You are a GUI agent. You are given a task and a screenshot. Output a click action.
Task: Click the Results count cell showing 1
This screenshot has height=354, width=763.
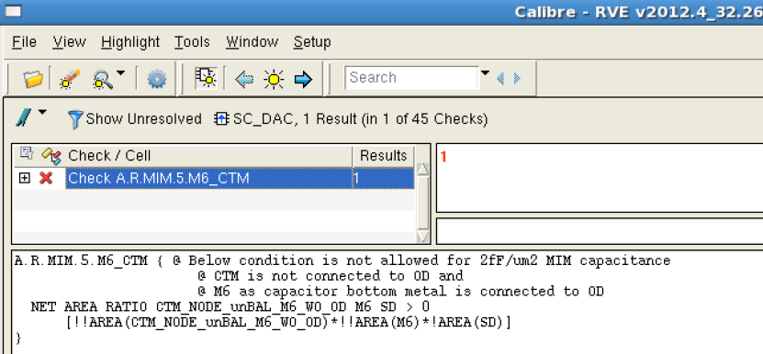tap(384, 179)
